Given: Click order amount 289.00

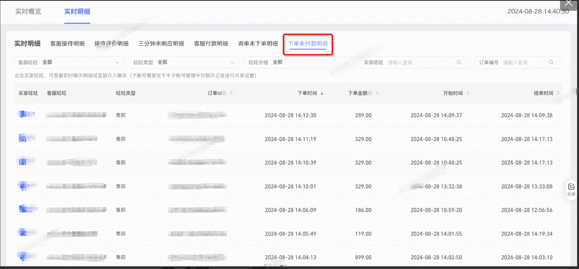Looking at the screenshot, I should pyautogui.click(x=363, y=115).
